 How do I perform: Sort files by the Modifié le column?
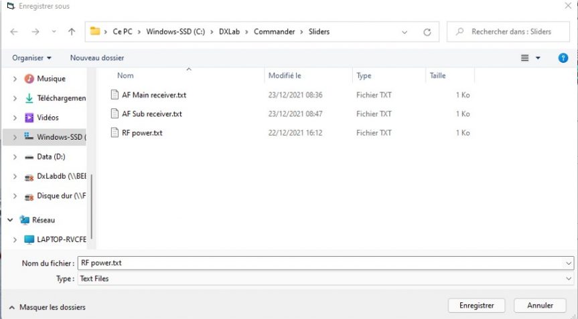(285, 76)
